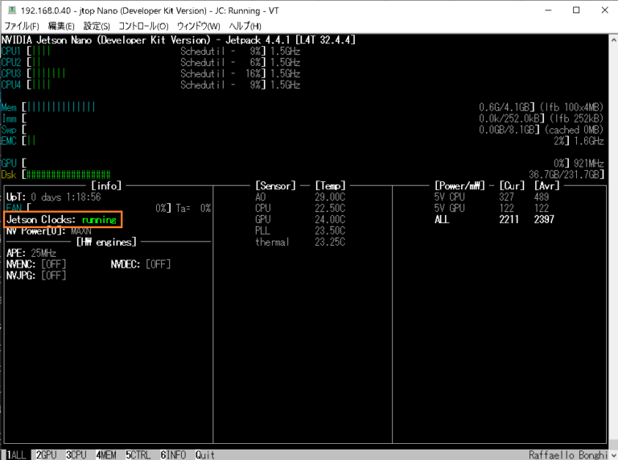Viewport: 618px width, 460px height.
Task: Click the Raffaello Bonghi author label
Action: (569, 454)
